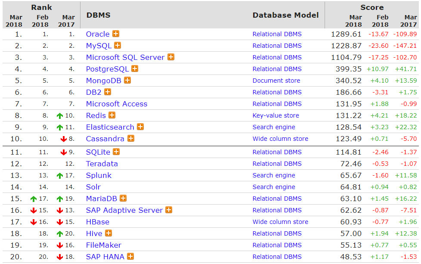Click the Hive score 57.00
This screenshot has height=264, width=421.
click(x=351, y=233)
